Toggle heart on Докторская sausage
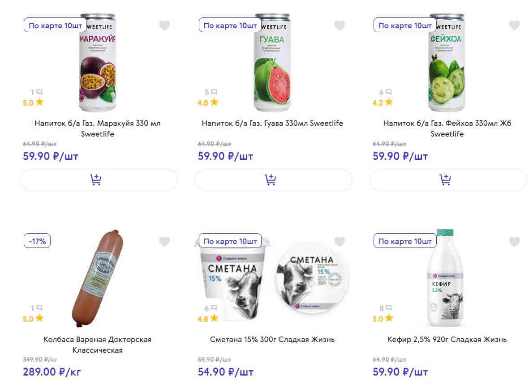The image size is (529, 380). click(164, 242)
